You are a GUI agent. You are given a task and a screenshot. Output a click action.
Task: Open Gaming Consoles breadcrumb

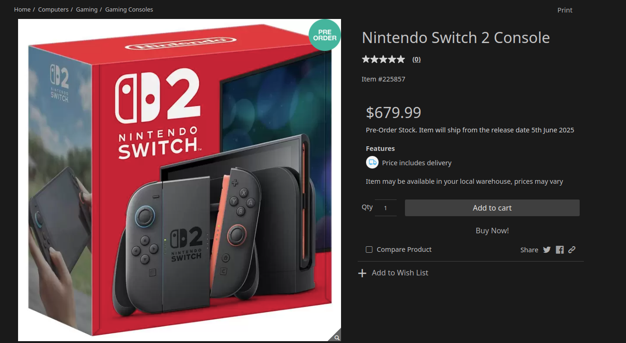(129, 9)
